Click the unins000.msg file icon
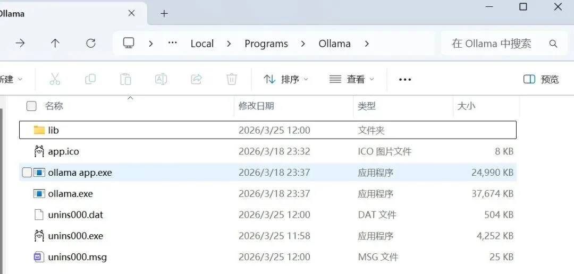The image size is (574, 274). [39, 257]
